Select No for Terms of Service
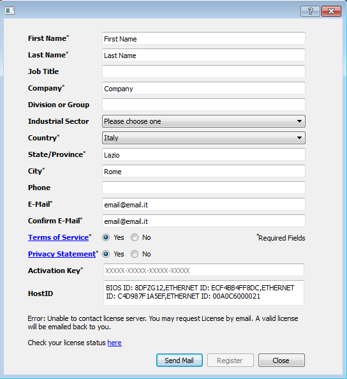347x379 pixels. 135,237
